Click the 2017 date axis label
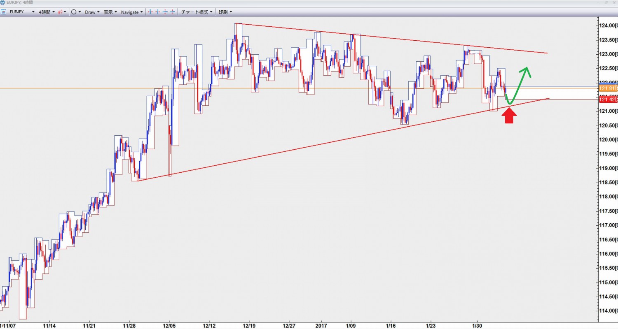This screenshot has width=618, height=329. [x=321, y=325]
